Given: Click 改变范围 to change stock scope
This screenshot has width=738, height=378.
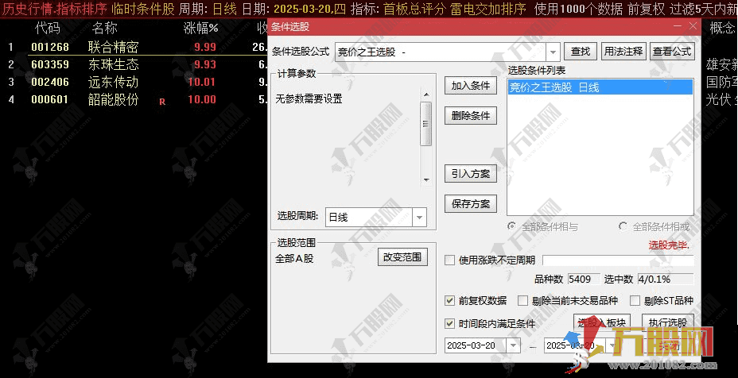Looking at the screenshot, I should coord(402,257).
